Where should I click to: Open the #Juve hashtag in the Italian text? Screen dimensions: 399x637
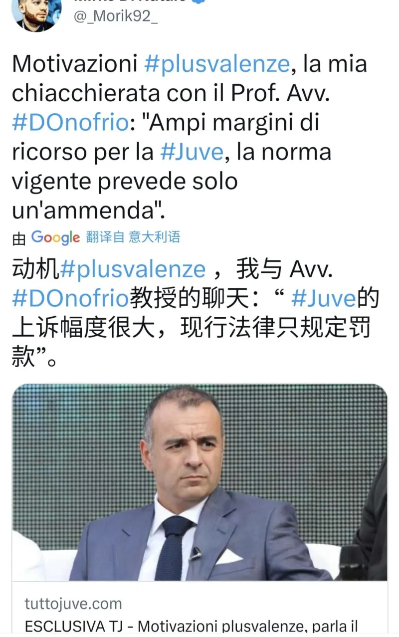(x=192, y=152)
